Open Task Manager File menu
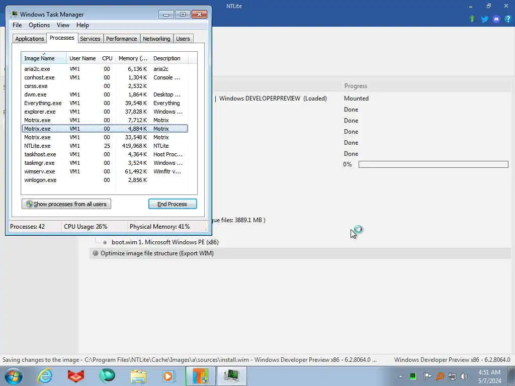The width and height of the screenshot is (515, 386). tap(17, 25)
